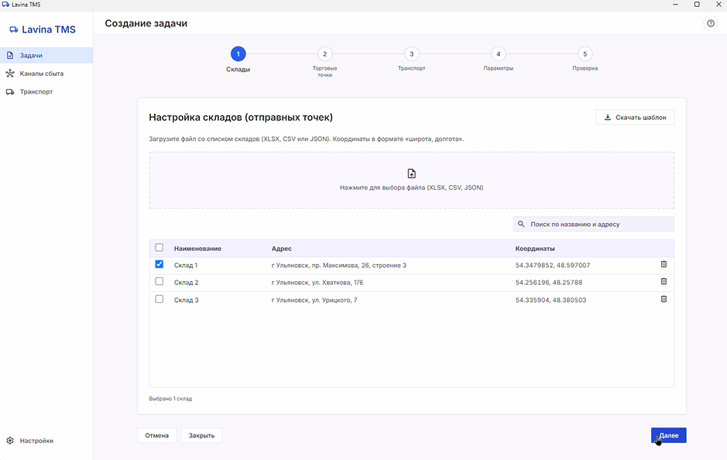Click the Наименование column header
The width and height of the screenshot is (727, 460).
pos(197,249)
